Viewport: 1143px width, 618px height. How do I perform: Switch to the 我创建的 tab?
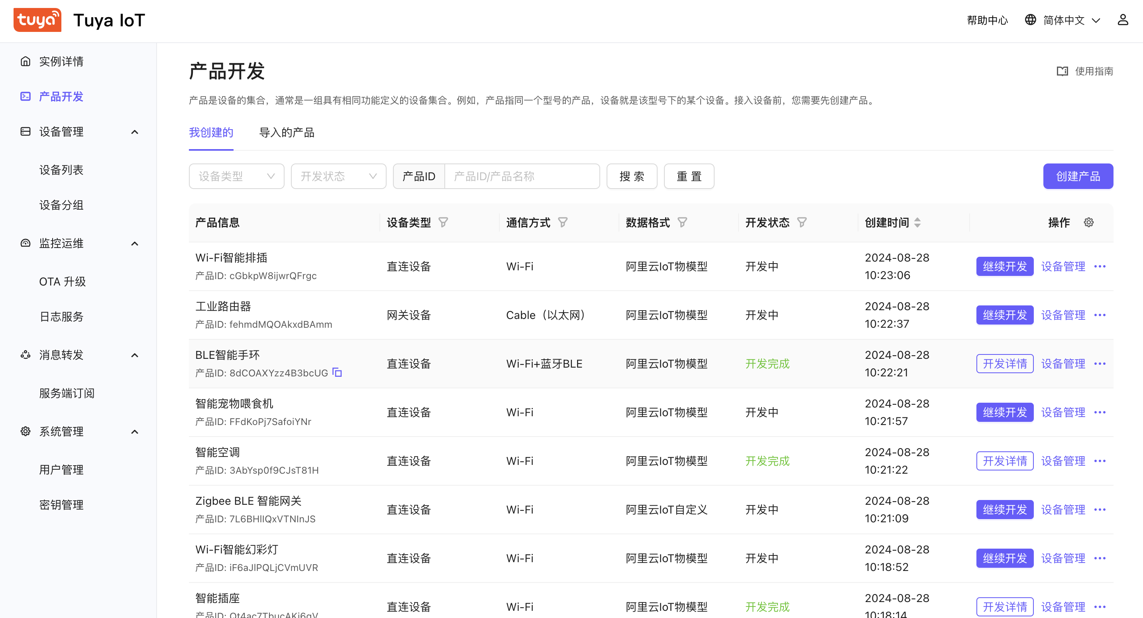(x=211, y=132)
